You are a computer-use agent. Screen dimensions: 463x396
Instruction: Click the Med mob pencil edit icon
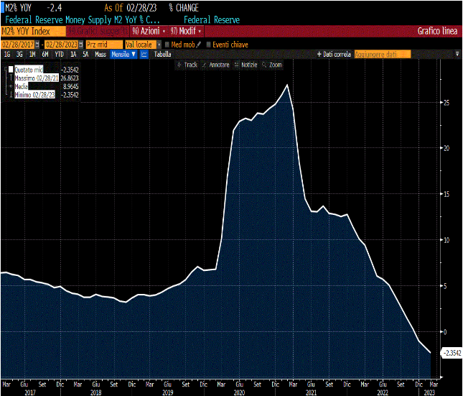coord(199,45)
